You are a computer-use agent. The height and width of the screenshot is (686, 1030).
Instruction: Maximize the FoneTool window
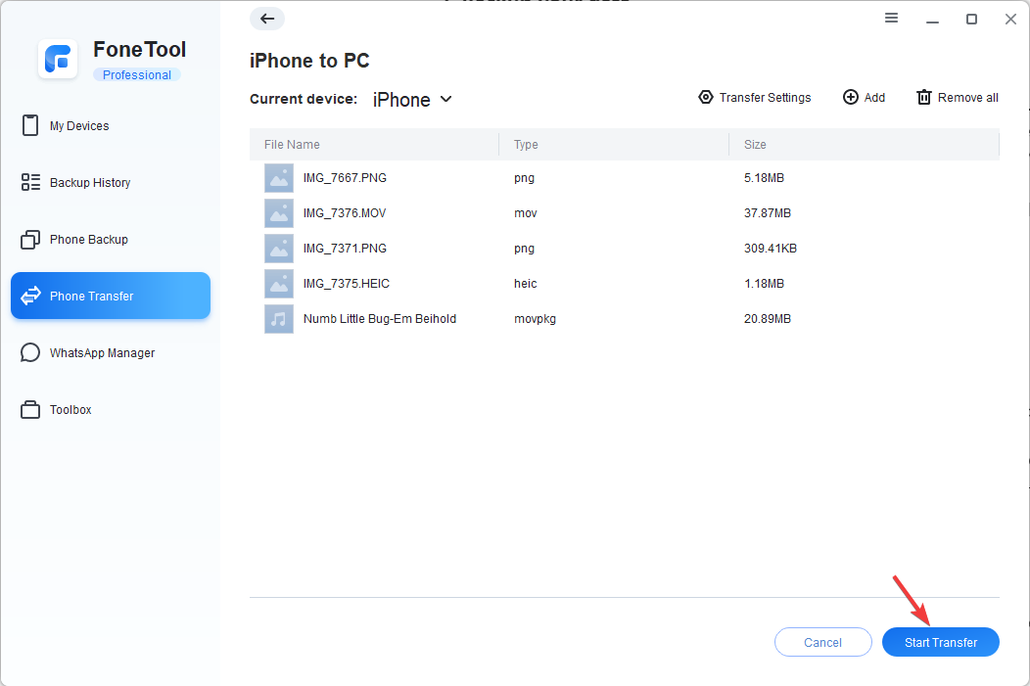tap(971, 19)
